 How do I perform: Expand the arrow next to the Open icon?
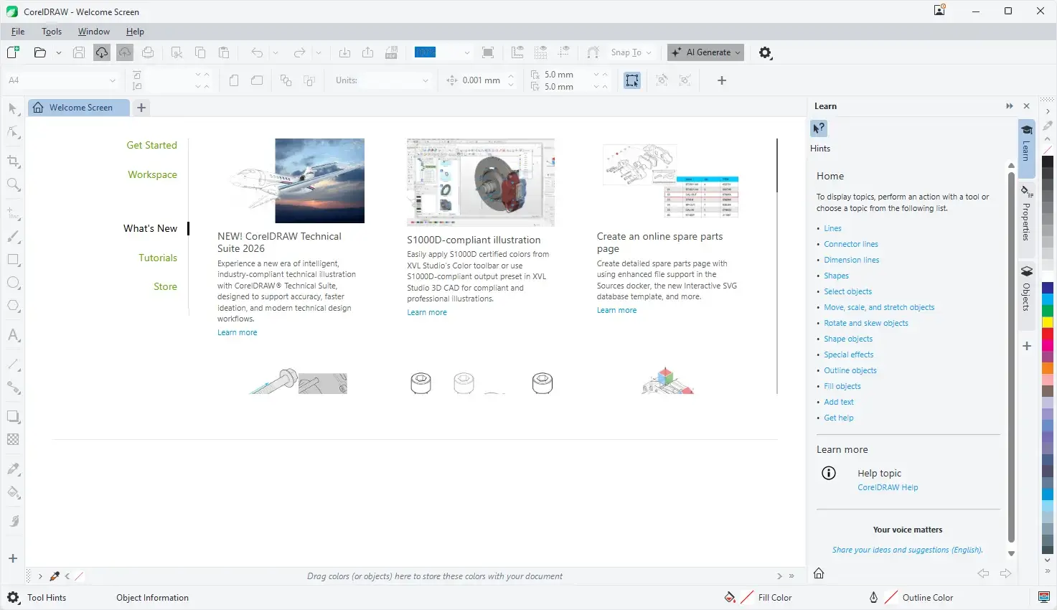[x=59, y=52]
